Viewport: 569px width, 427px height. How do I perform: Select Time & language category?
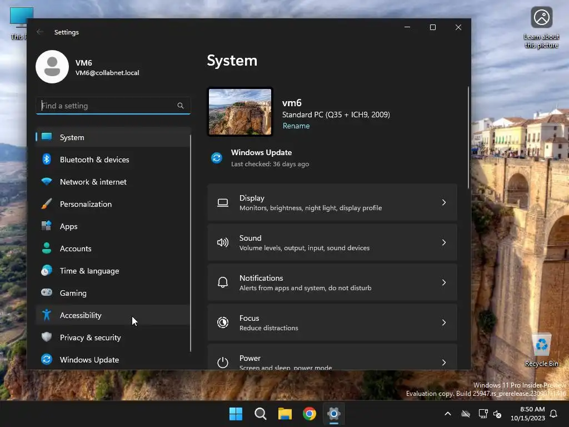coord(112,271)
